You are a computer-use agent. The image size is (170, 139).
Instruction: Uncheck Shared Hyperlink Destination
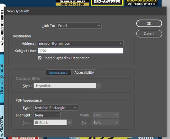pos(40,58)
